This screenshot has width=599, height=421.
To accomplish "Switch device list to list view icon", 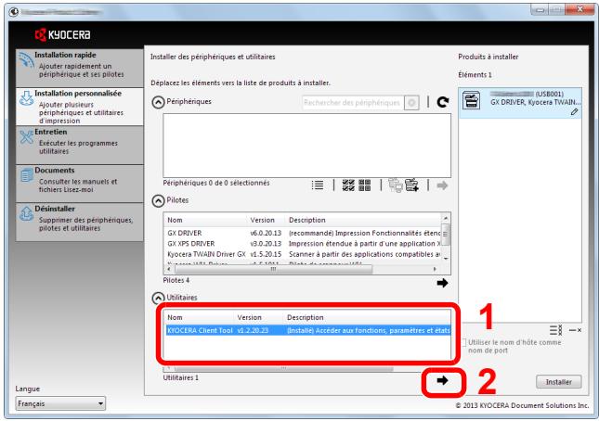I will pyautogui.click(x=317, y=185).
